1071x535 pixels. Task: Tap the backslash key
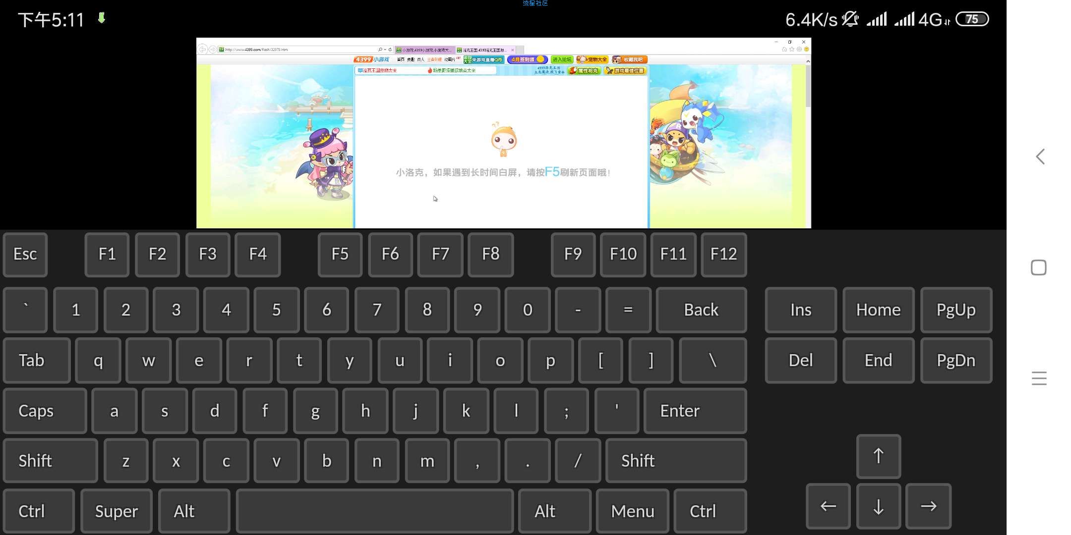pos(713,361)
